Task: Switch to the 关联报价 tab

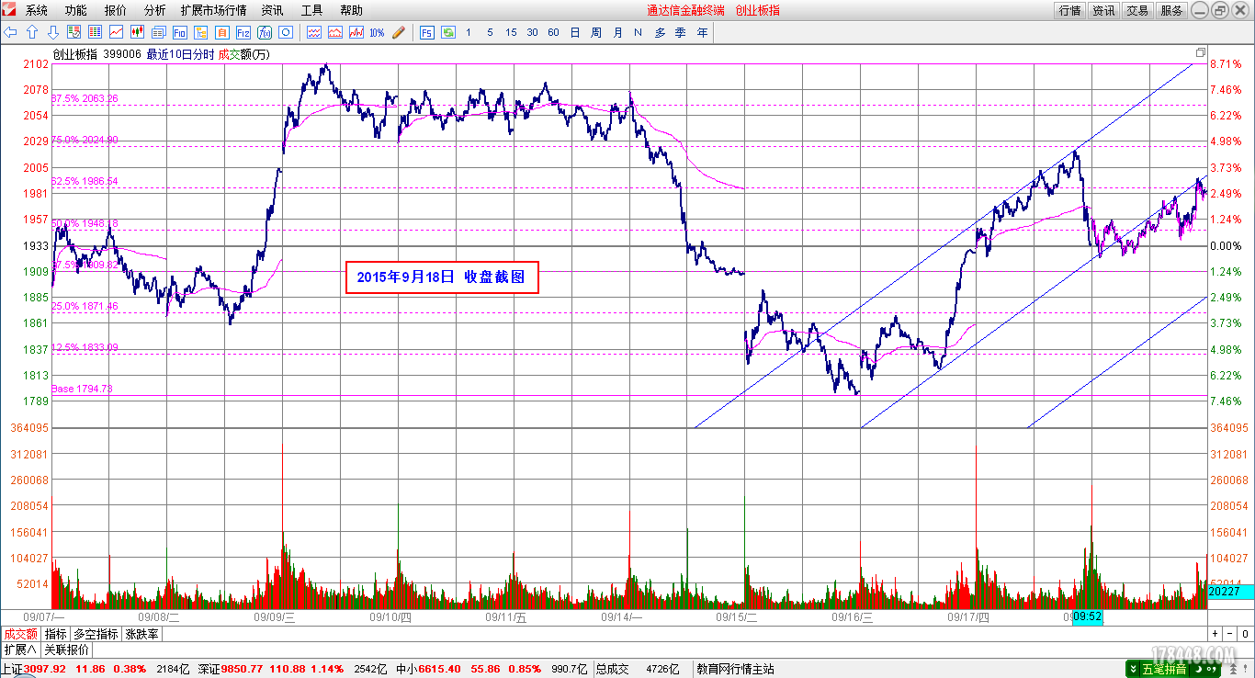Action: tap(66, 650)
